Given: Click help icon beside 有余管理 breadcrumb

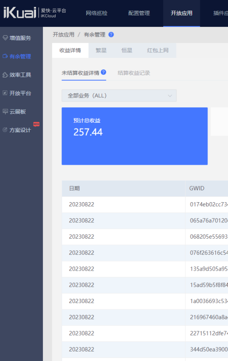Looking at the screenshot, I should [111, 35].
